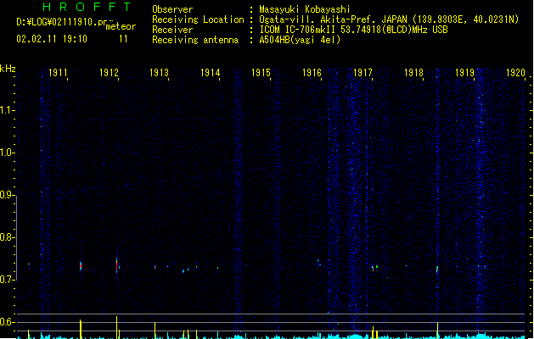Click the observer name Masayuki Kobayashi
534x339 pixels.
(305, 9)
